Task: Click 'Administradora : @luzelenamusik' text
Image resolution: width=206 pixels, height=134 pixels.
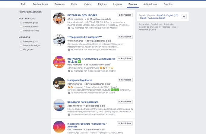Action: pos(83,68)
